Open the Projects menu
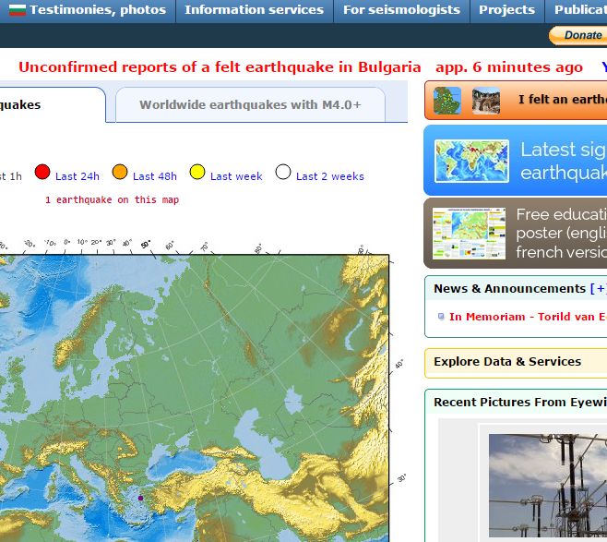The width and height of the screenshot is (607, 542). pos(506,9)
